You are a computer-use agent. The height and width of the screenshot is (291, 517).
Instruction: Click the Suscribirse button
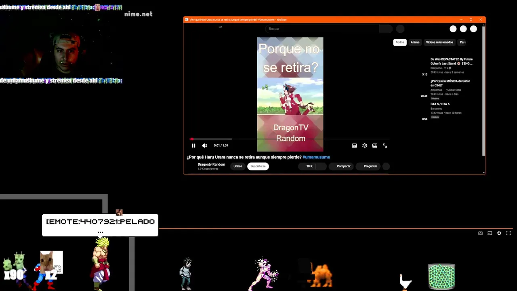(x=258, y=166)
